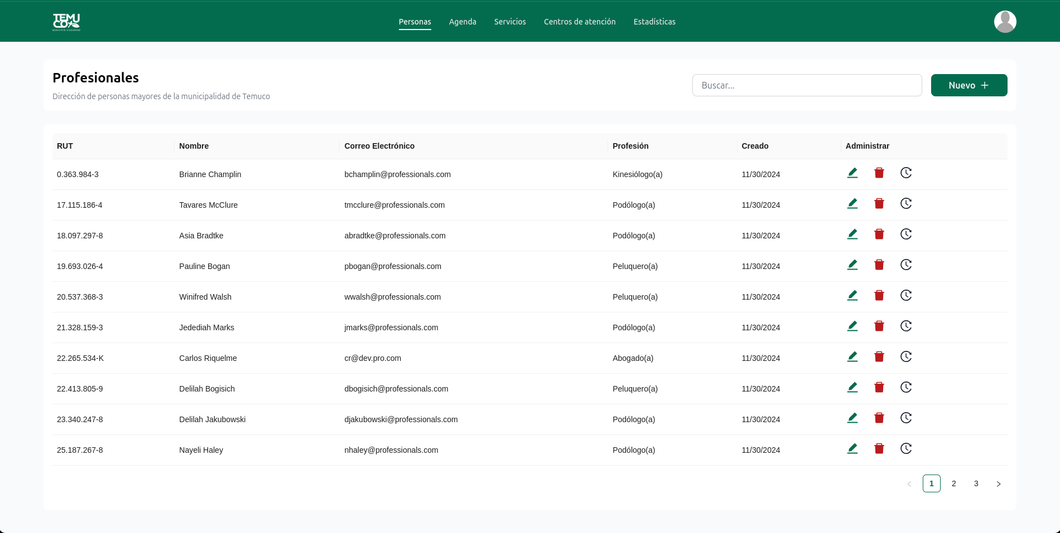Screen dimensions: 1060x533
Task: Delete Winifred Walsh using trash icon
Action: click(x=879, y=296)
